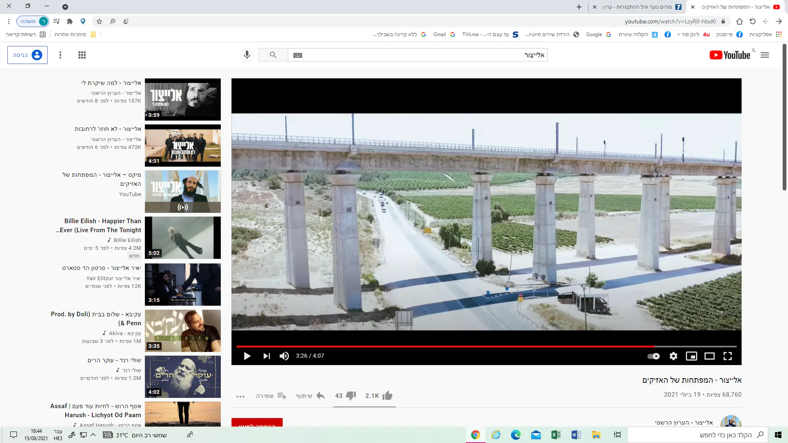Click the search magnifier button

click(273, 55)
